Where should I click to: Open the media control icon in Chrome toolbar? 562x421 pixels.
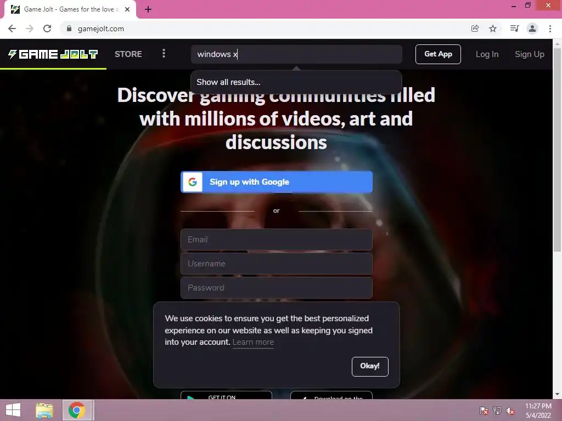coord(514,29)
